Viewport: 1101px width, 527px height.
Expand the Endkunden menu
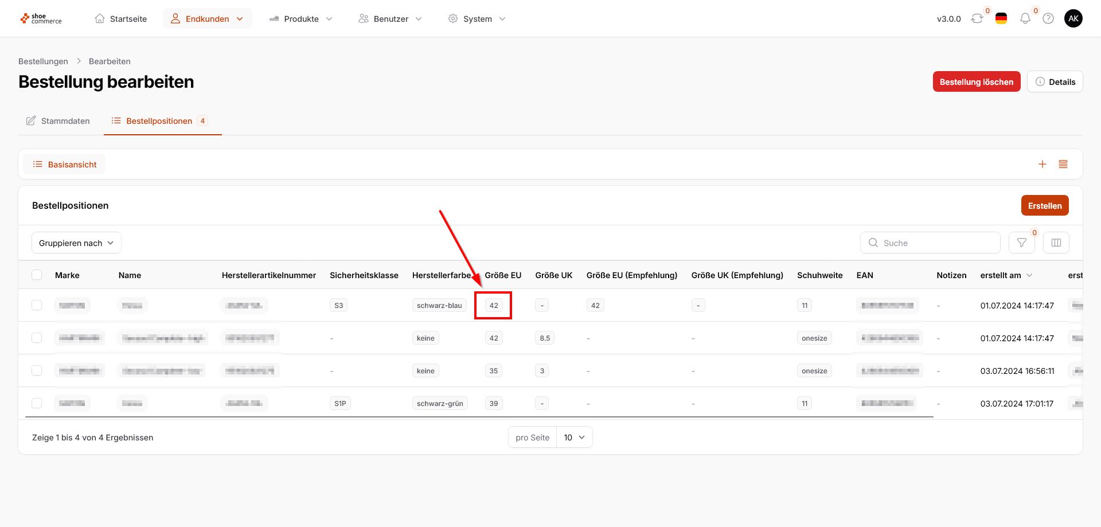(x=208, y=19)
